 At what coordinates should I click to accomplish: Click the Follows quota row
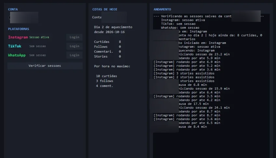[x=107, y=46]
